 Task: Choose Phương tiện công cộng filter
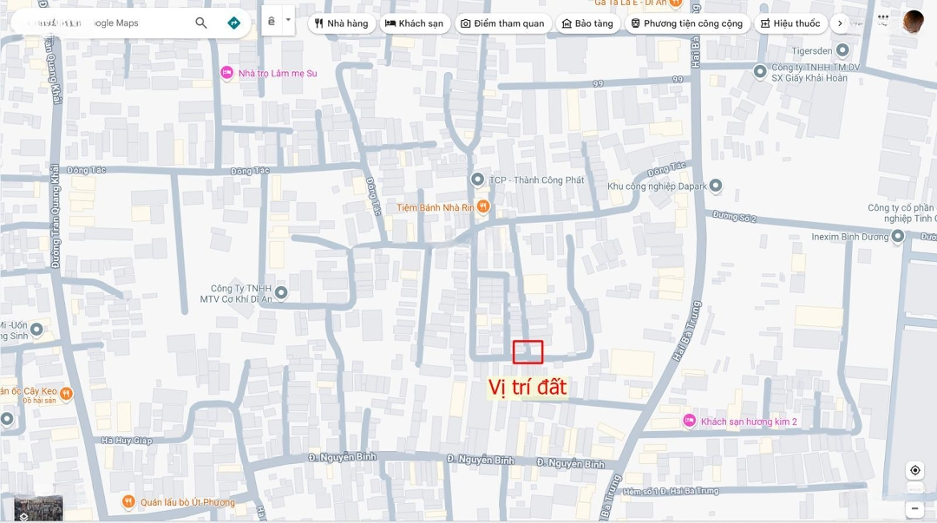tap(686, 23)
